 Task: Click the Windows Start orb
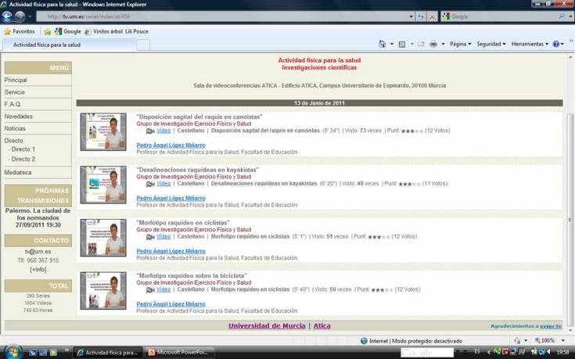[x=13, y=351]
